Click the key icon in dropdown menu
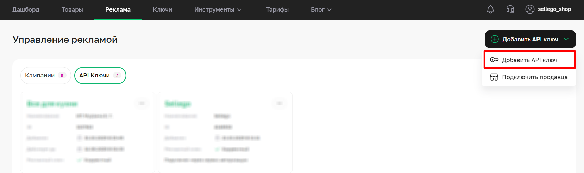 click(x=494, y=60)
